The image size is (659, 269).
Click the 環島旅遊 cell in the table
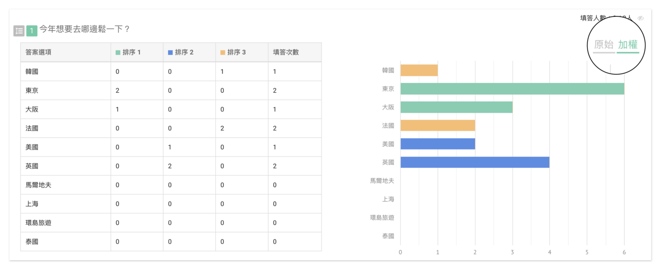(39, 222)
